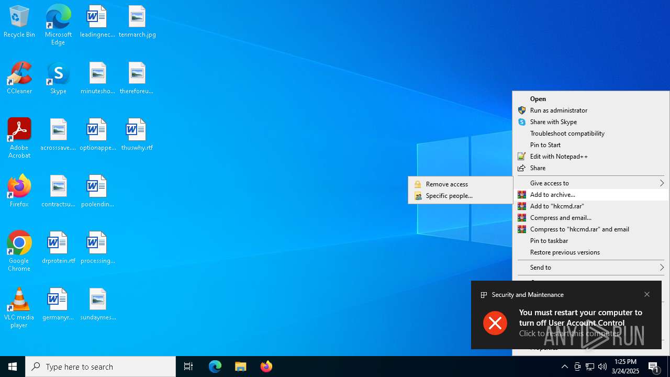Select the poolendin Word document icon

97,192
